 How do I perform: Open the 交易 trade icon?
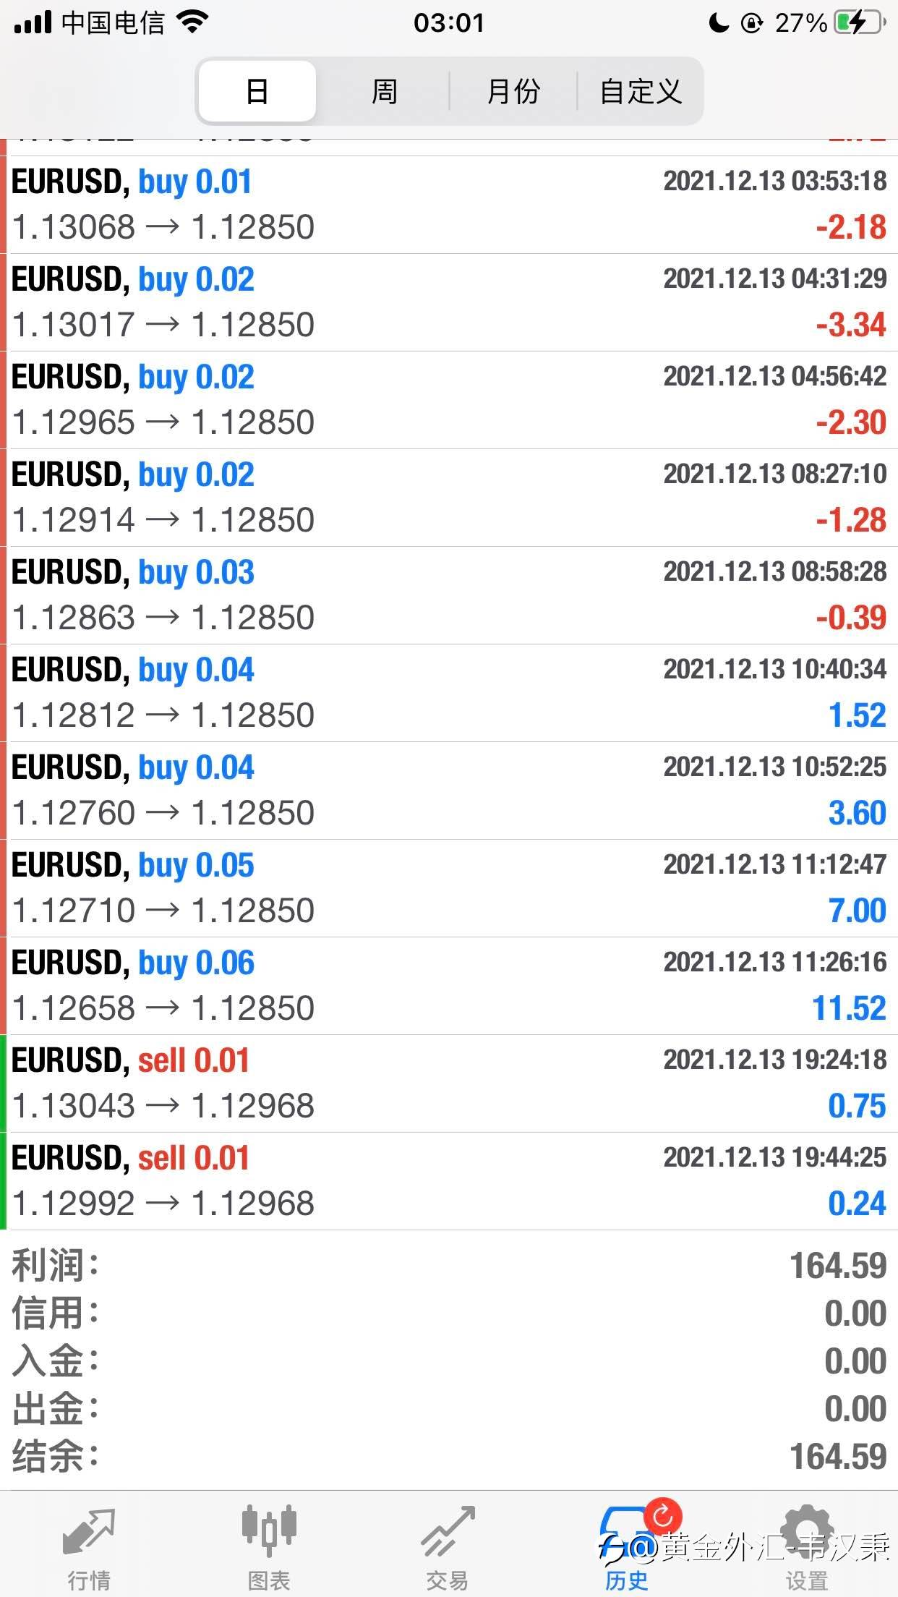[448, 1532]
